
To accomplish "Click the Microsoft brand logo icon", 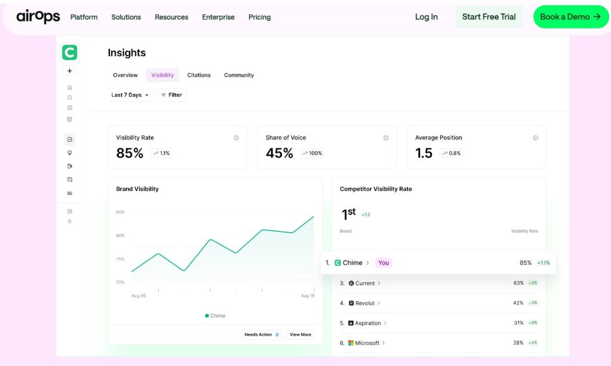I will (x=351, y=343).
